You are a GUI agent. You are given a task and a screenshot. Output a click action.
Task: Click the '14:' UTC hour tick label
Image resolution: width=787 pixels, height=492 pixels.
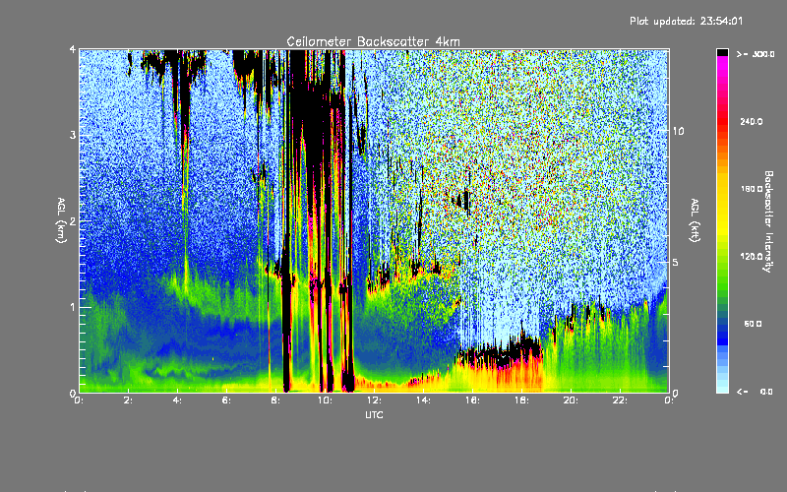423,400
